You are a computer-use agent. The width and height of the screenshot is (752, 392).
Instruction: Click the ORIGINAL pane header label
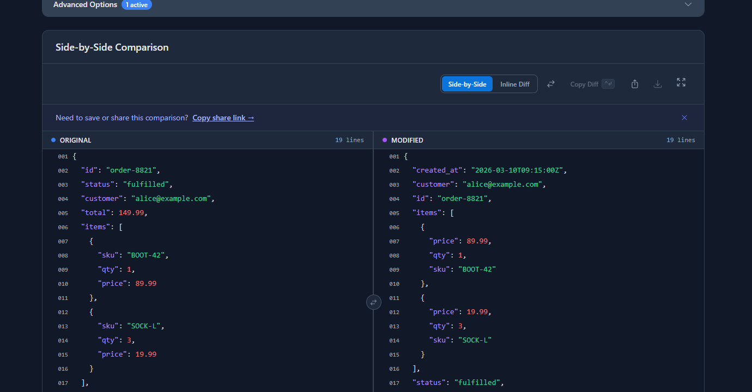pos(75,140)
